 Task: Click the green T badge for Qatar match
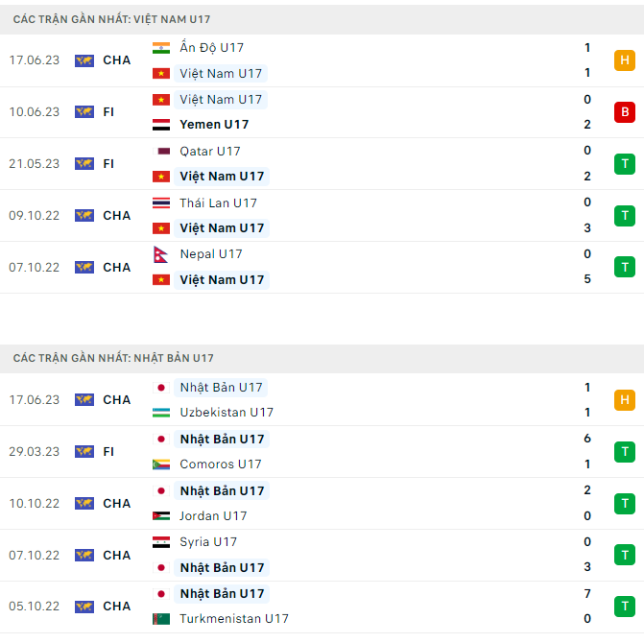tap(625, 164)
